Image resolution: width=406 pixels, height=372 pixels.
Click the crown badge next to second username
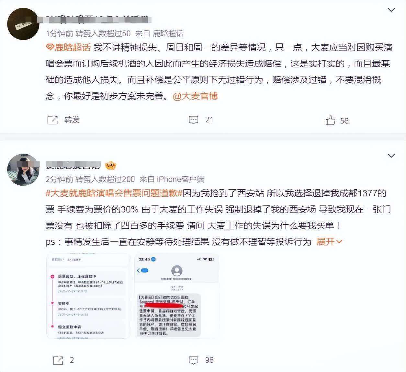[x=111, y=166]
